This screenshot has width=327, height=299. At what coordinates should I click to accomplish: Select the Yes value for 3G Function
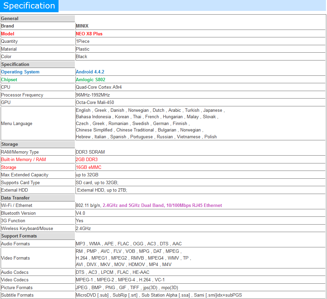coord(80,221)
